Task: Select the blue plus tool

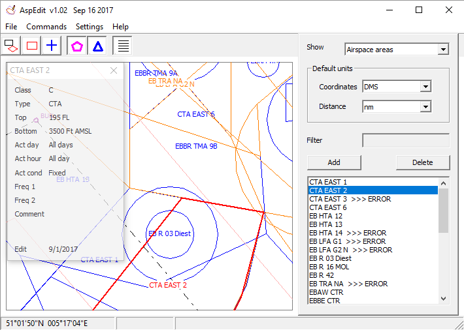Action: [x=52, y=46]
